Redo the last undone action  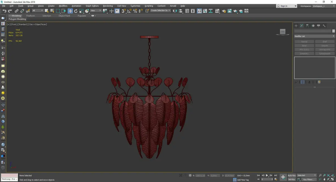coord(10,11)
